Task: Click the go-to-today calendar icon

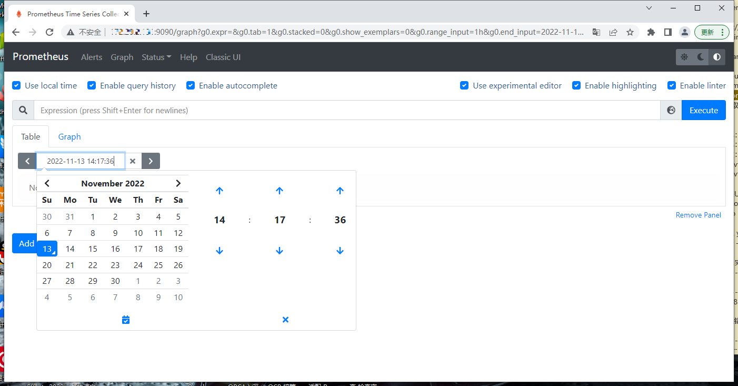Action: point(125,320)
